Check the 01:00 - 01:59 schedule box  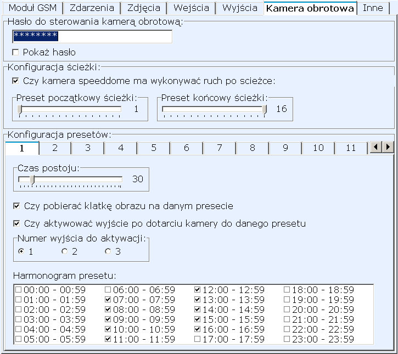[x=18, y=300]
